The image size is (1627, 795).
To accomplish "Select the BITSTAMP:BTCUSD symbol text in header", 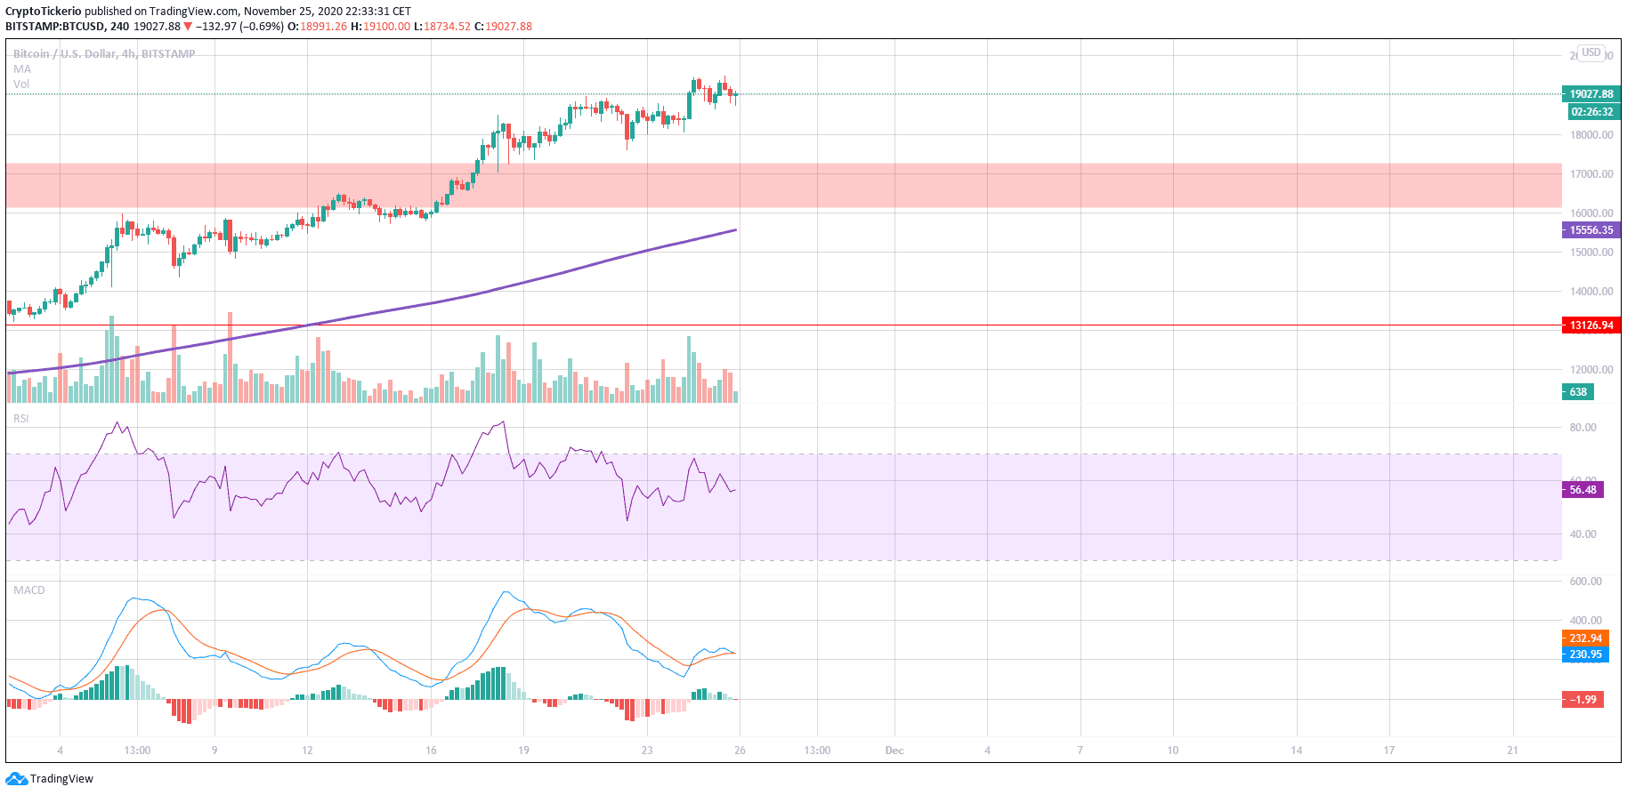I will click(x=54, y=27).
